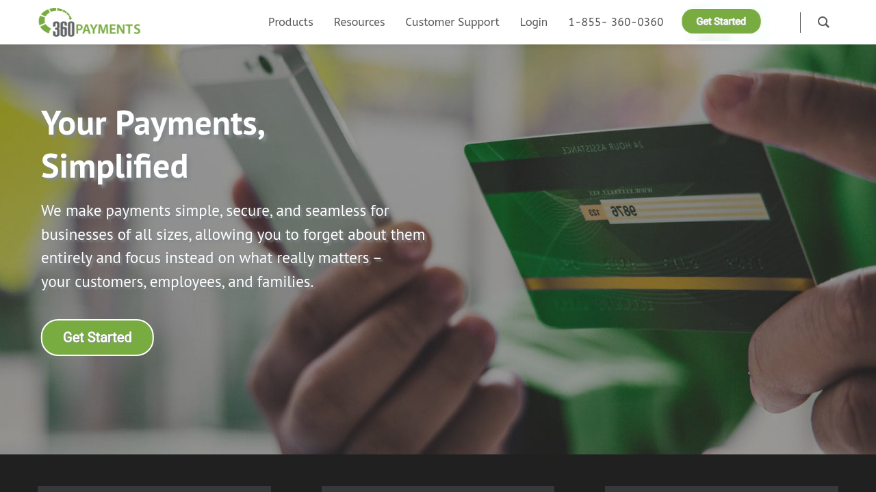876x492 pixels.
Task: Select the middle card in the dark section
Action: pyautogui.click(x=438, y=489)
